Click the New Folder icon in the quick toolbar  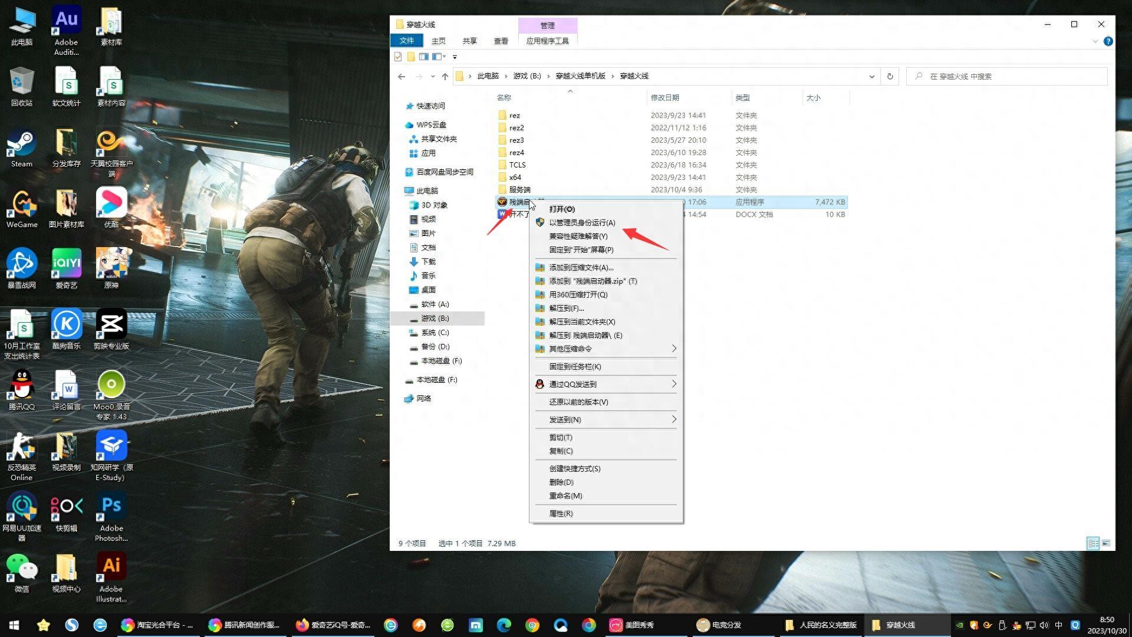[x=411, y=57]
